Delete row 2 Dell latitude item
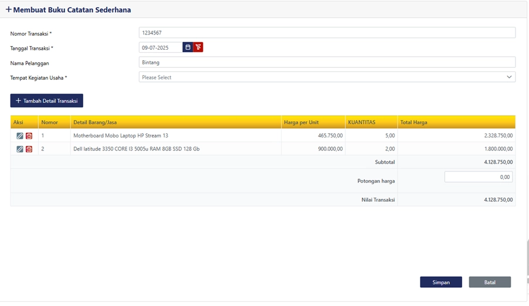 coord(29,149)
